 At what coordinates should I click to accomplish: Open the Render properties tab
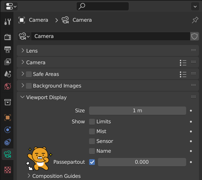8,37
